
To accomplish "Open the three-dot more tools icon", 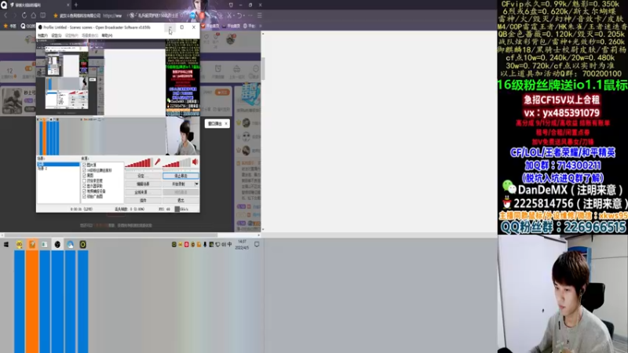I will (250, 16).
